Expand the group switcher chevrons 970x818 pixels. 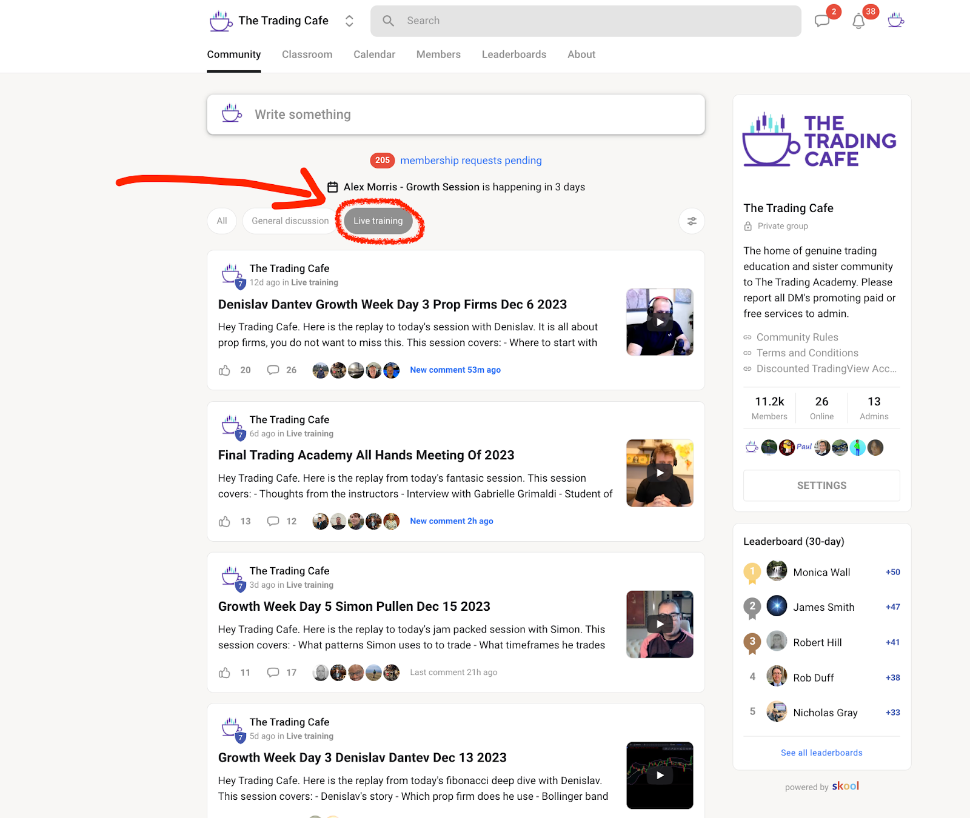click(x=349, y=21)
